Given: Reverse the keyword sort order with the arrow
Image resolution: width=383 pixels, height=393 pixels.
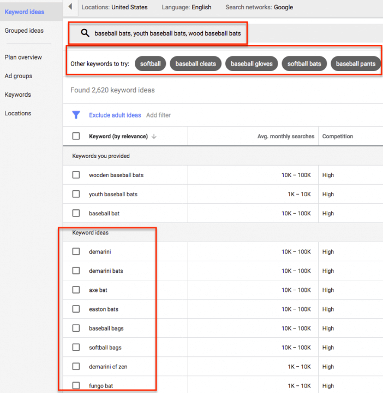Looking at the screenshot, I should [154, 136].
